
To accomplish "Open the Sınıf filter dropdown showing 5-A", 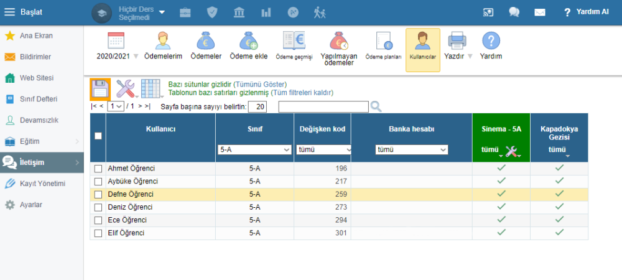I will coord(254,150).
